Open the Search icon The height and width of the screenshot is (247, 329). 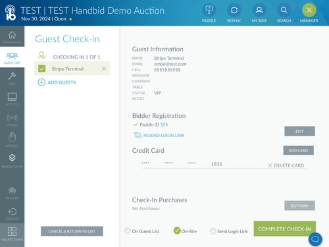pos(284,11)
